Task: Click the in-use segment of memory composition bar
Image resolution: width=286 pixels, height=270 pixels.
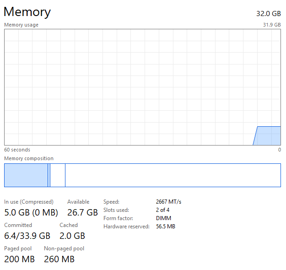Action: pos(26,175)
